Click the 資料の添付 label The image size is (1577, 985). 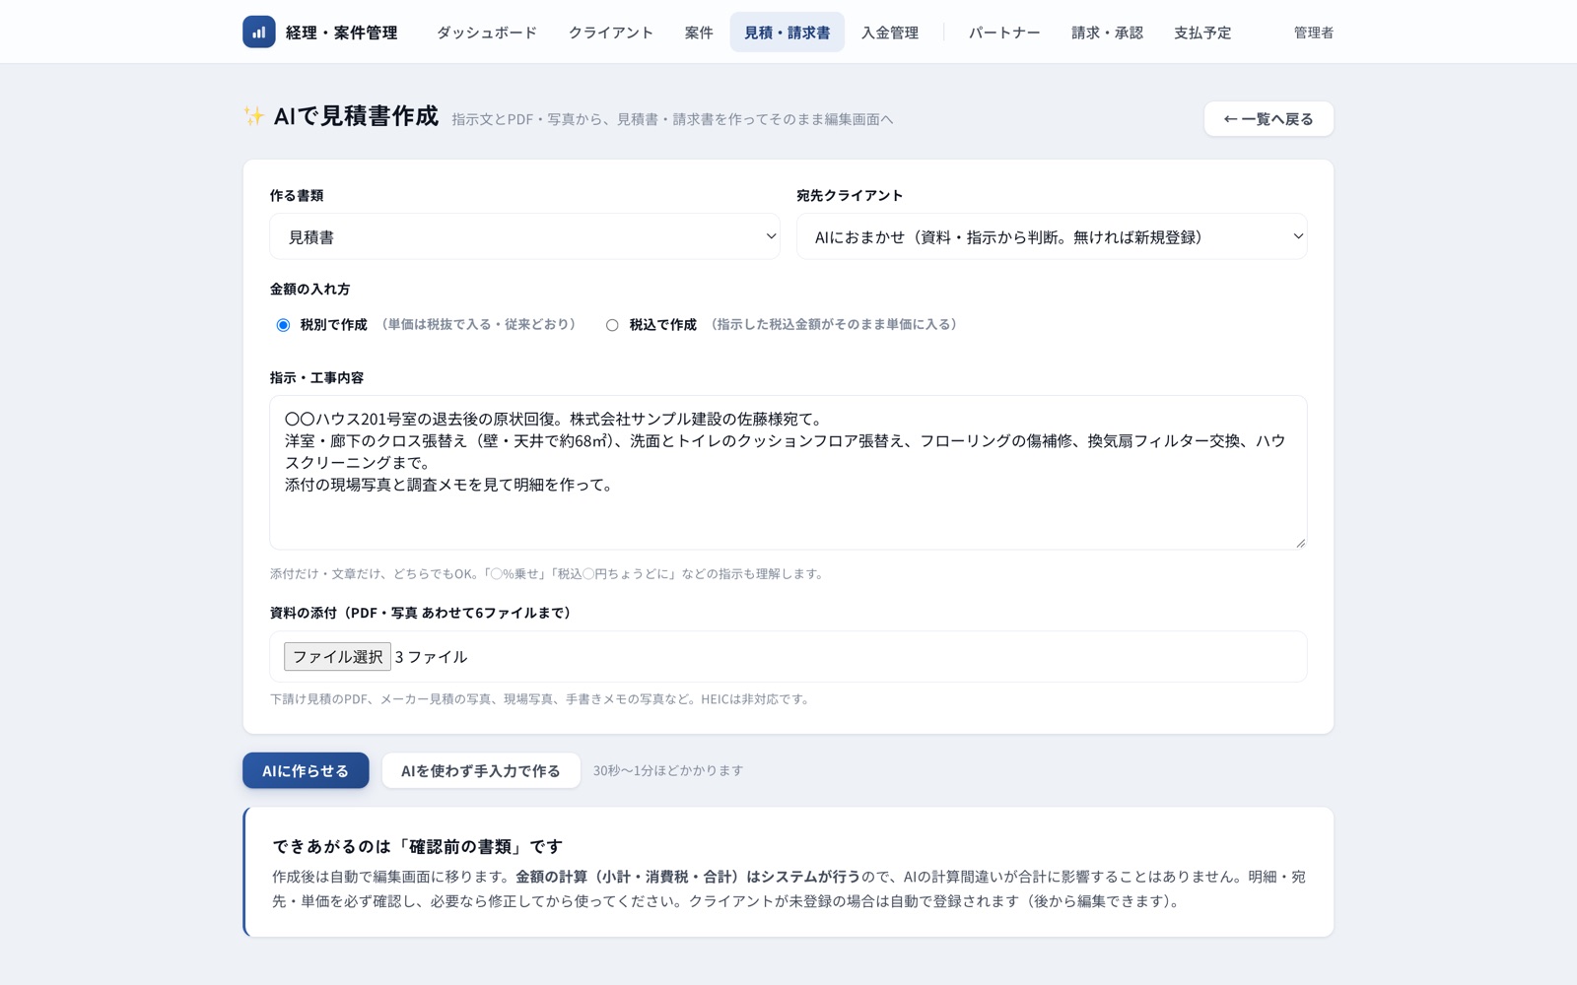point(420,613)
